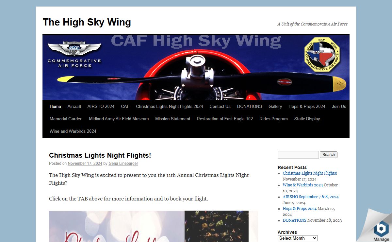This screenshot has height=242, width=392.
Task: Open the Christmas Lights Night Flights! post title
Action: 100,155
